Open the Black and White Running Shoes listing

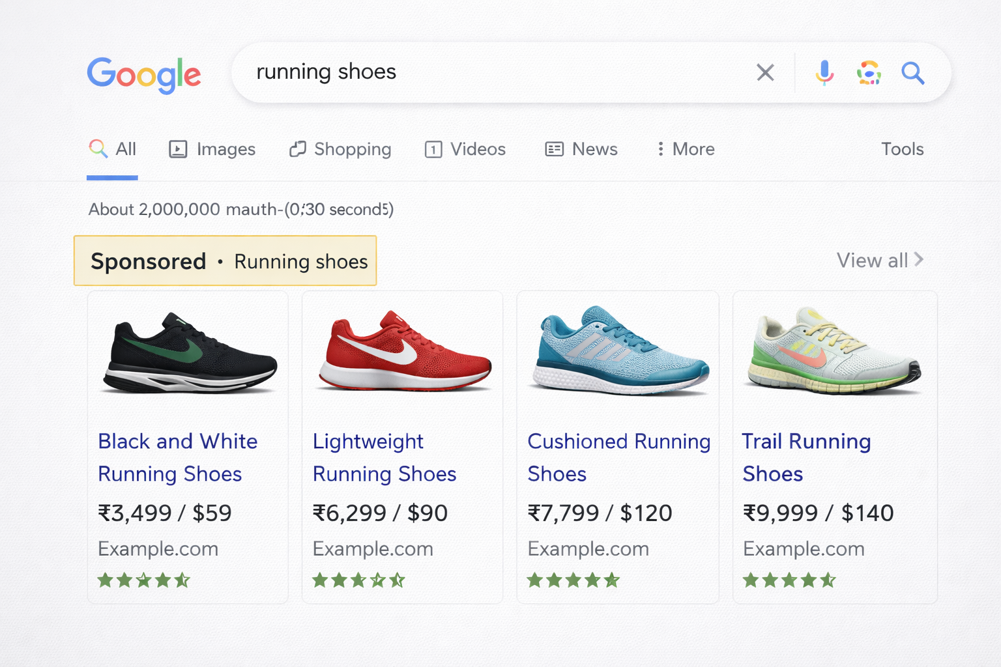pyautogui.click(x=177, y=457)
